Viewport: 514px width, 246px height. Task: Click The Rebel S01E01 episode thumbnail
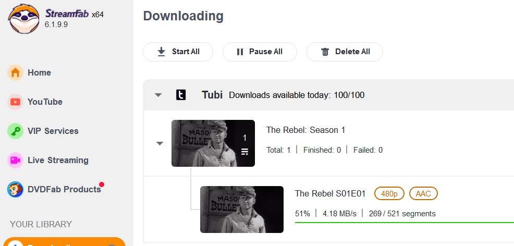click(242, 210)
